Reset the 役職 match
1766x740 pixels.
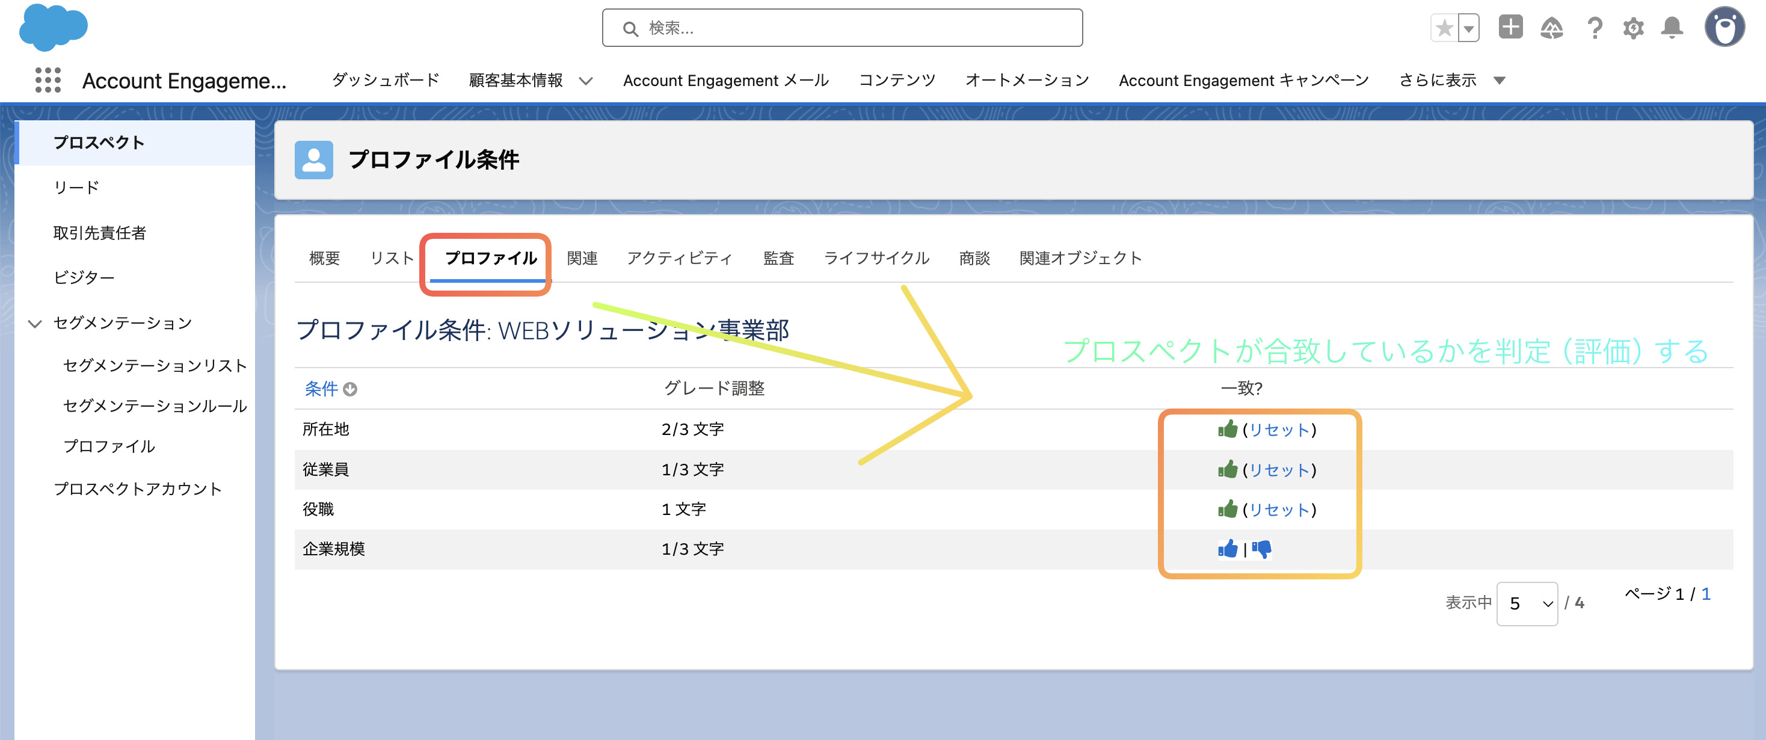pos(1279,510)
